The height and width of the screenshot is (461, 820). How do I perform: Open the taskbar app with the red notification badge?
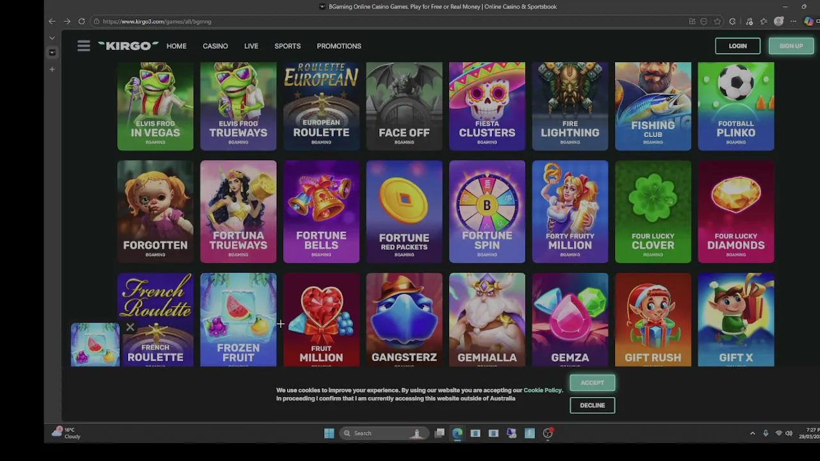(548, 433)
